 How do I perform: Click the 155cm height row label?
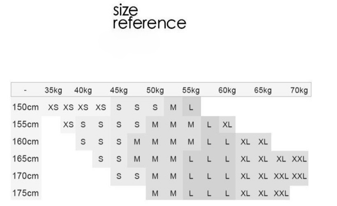pos(25,125)
